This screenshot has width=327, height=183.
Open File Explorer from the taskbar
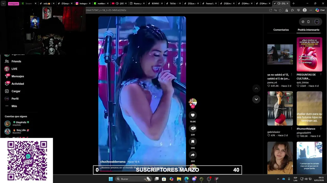[179, 179]
